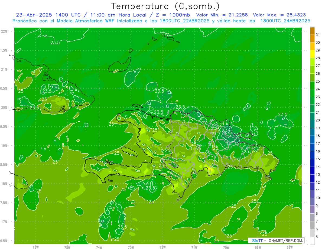
Task: Pick the white swatch below 5
Action: click(312, 241)
